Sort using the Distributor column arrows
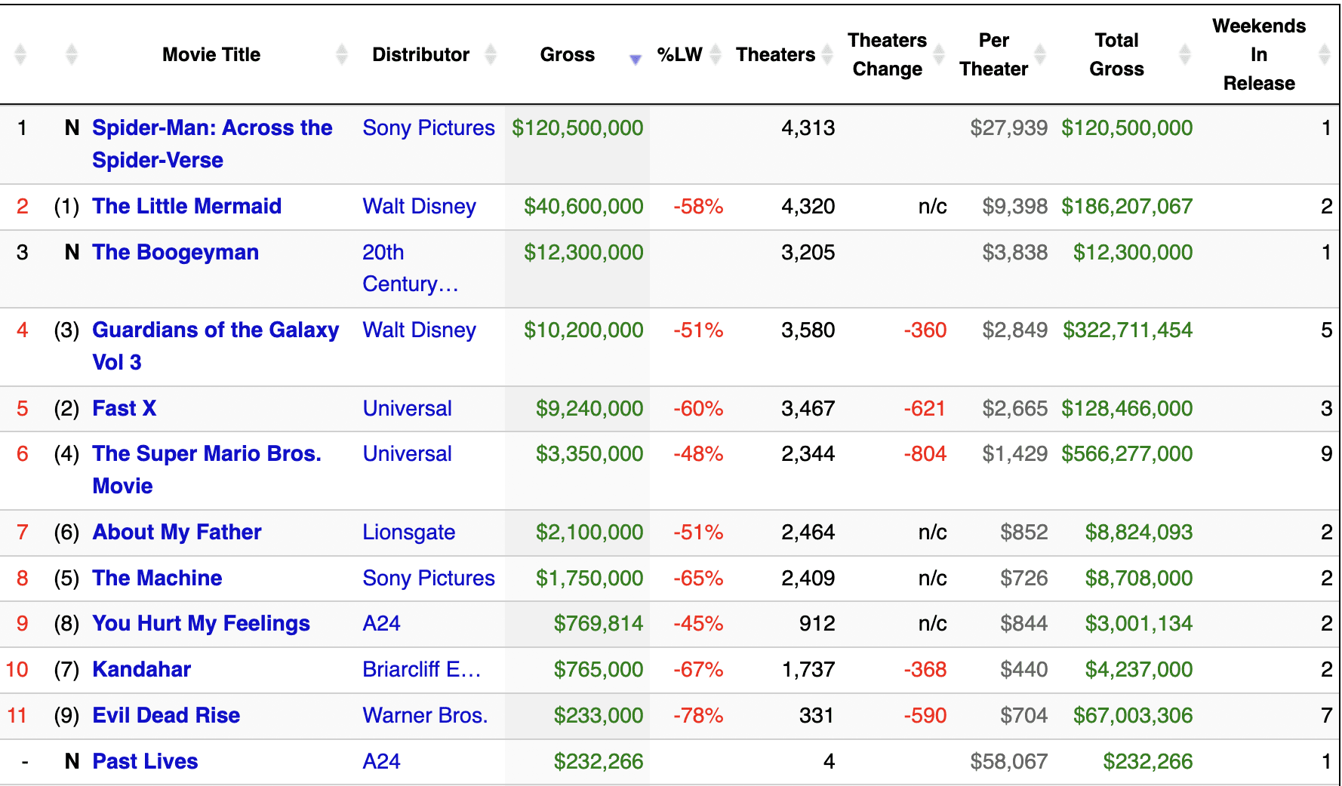Image resolution: width=1342 pixels, height=786 pixels. tap(491, 54)
